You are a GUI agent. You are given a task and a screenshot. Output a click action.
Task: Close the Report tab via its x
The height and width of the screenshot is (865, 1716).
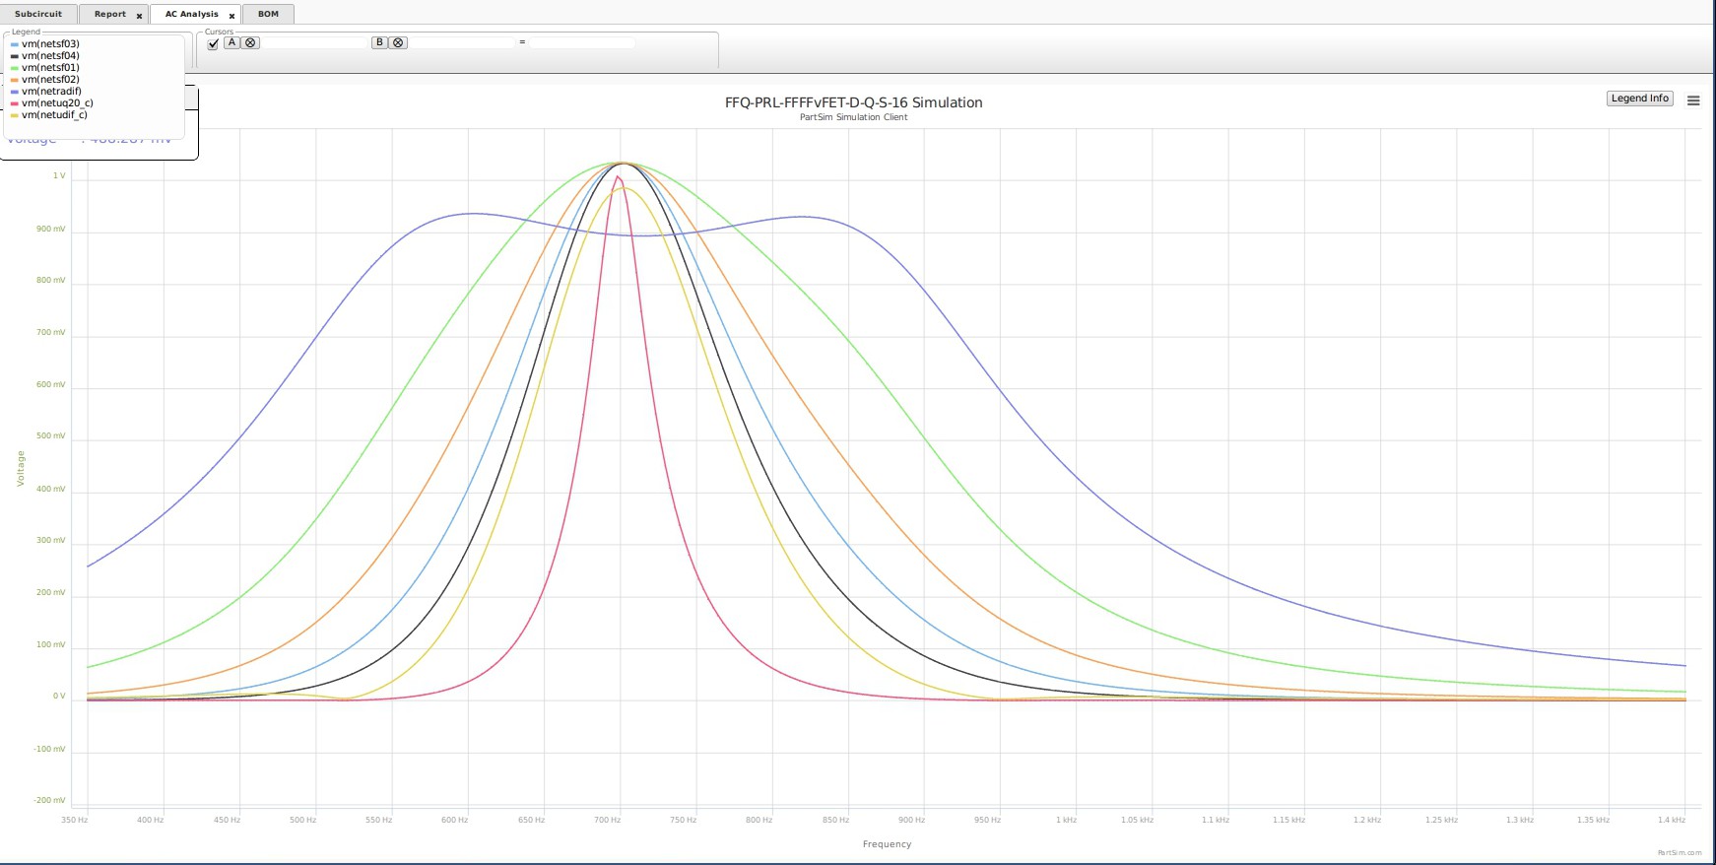(139, 16)
